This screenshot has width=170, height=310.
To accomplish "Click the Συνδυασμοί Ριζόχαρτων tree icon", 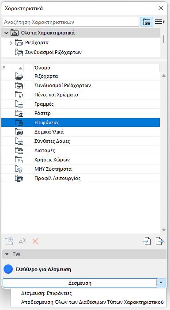I will tap(19, 52).
